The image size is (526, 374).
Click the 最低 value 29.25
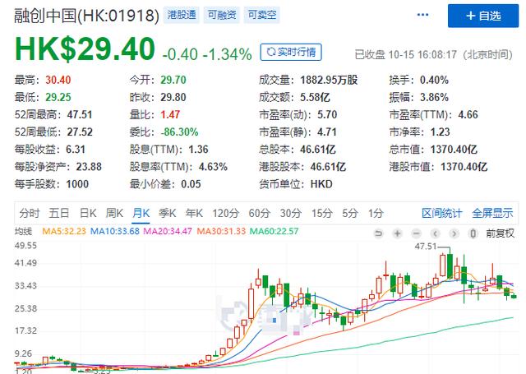(58, 98)
